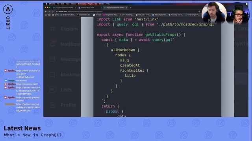Click the 'no worries' chat message

[21, 81]
